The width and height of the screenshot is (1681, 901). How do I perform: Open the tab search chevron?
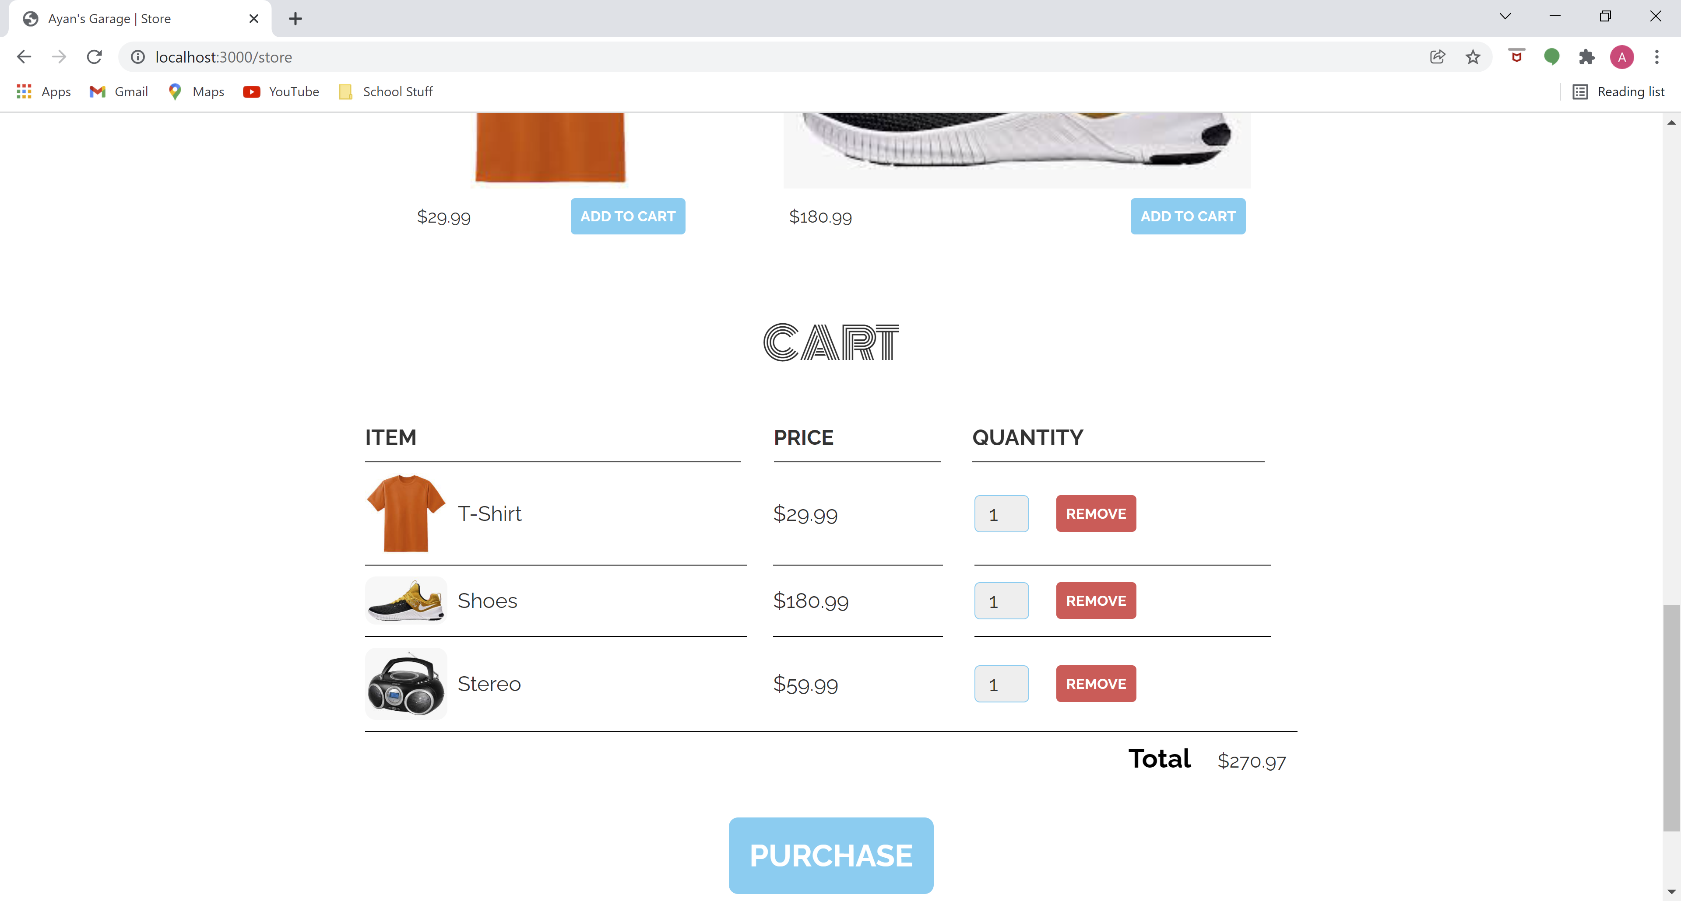1505,16
